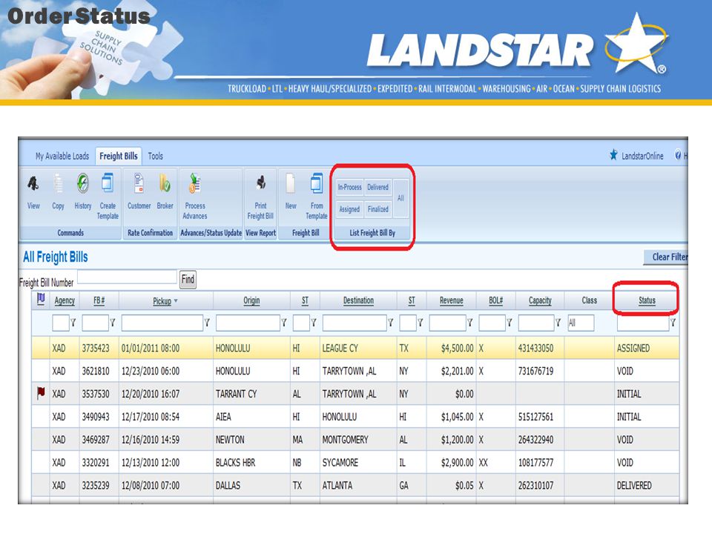Image resolution: width=712 pixels, height=534 pixels.
Task: Click the LandstarOnline star icon
Action: click(x=613, y=155)
